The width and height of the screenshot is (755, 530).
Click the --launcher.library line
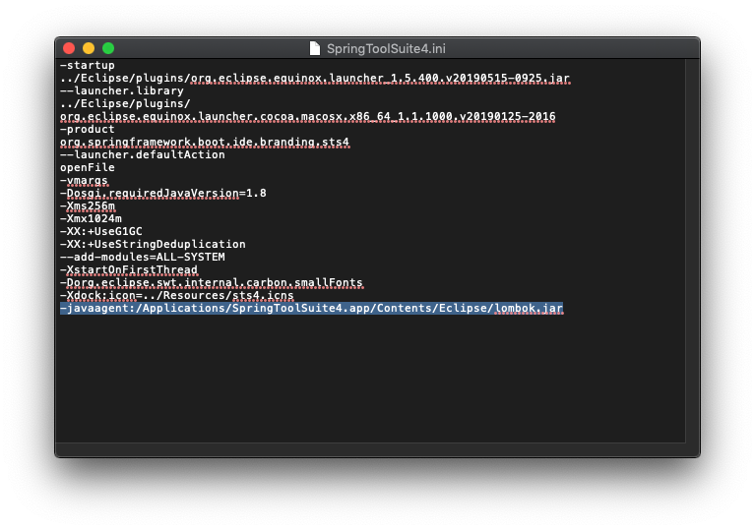coord(122,90)
